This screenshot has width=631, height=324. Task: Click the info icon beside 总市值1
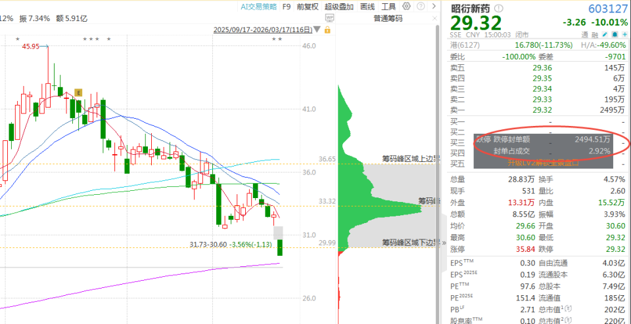[568, 308]
